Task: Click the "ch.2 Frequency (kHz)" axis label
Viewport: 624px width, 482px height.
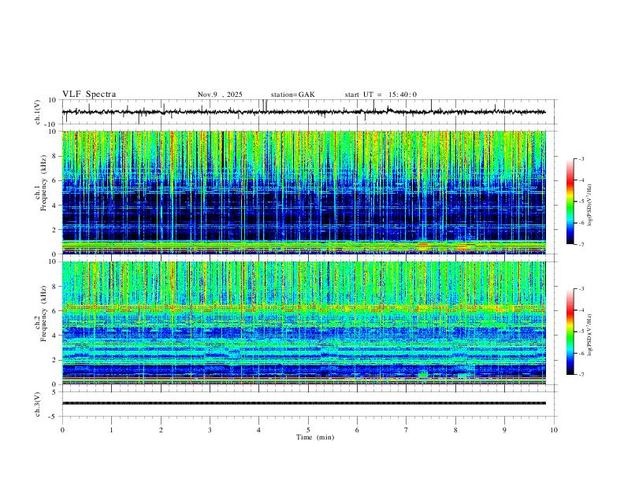Action: pos(40,313)
